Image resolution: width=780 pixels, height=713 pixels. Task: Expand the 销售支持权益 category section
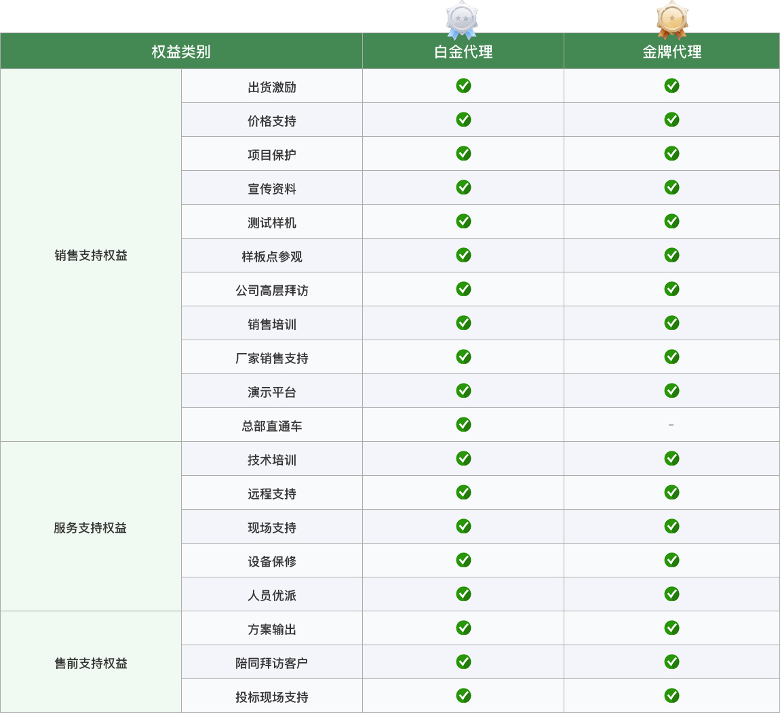(x=91, y=255)
